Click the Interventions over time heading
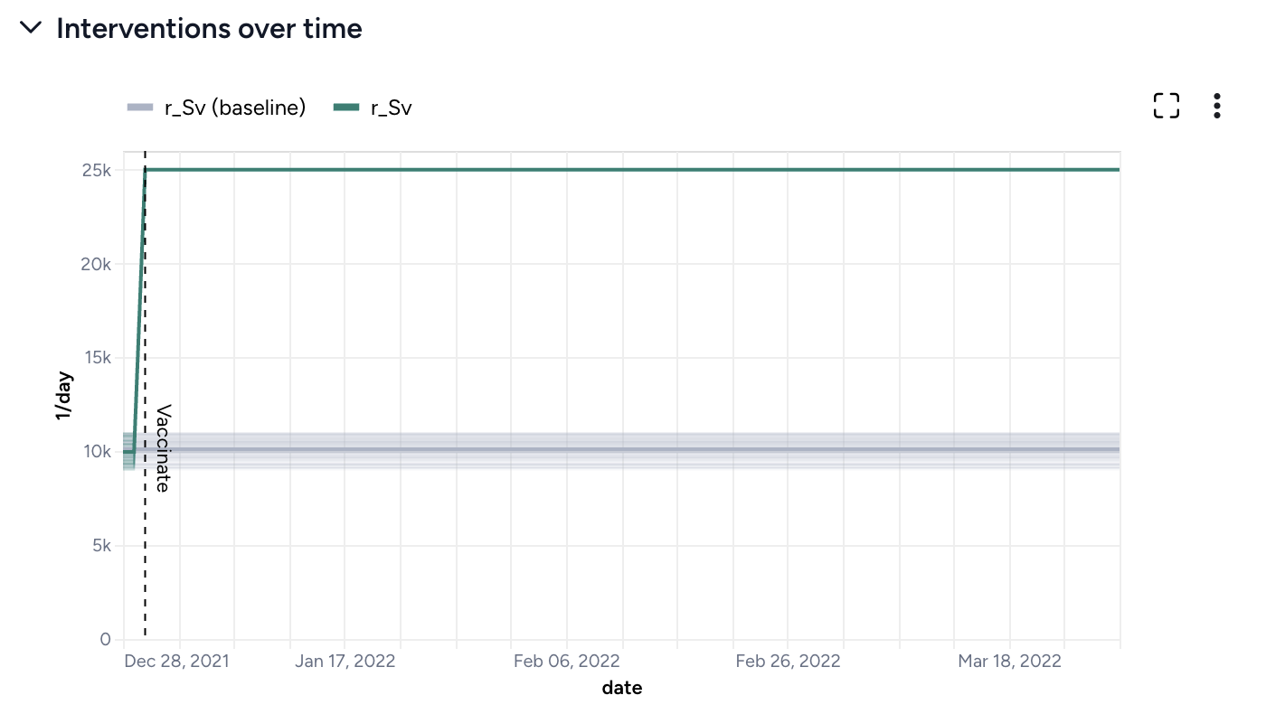Image resolution: width=1266 pixels, height=714 pixels. [x=209, y=29]
